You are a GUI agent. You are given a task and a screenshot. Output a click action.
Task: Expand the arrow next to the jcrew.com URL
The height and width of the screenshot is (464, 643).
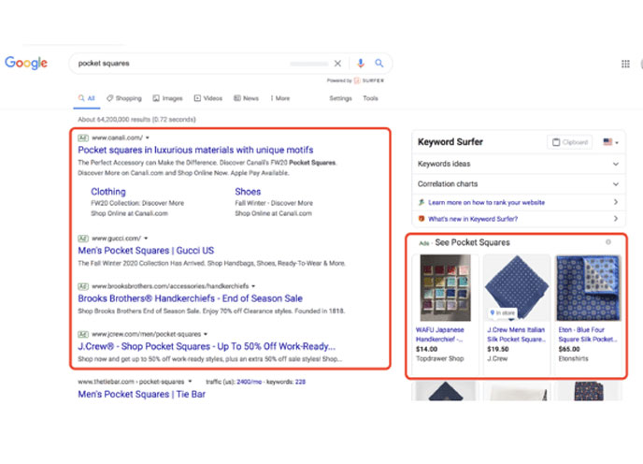pos(206,334)
